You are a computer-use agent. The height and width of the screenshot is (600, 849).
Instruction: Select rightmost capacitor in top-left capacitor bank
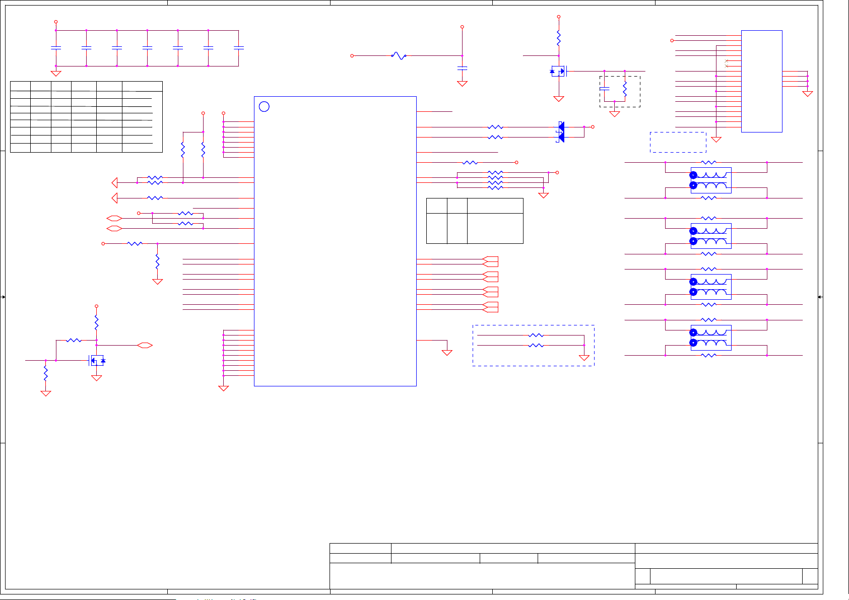[239, 48]
